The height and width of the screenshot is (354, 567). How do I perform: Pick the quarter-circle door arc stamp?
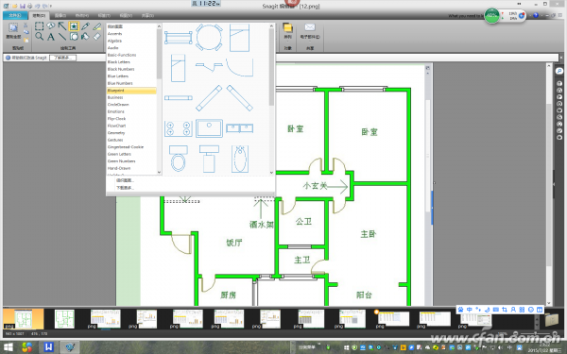[x=239, y=68]
